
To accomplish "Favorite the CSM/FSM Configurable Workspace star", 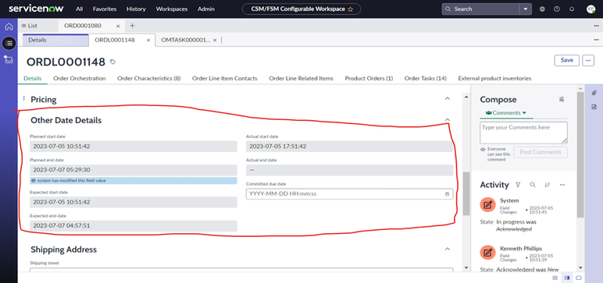I will (x=350, y=9).
